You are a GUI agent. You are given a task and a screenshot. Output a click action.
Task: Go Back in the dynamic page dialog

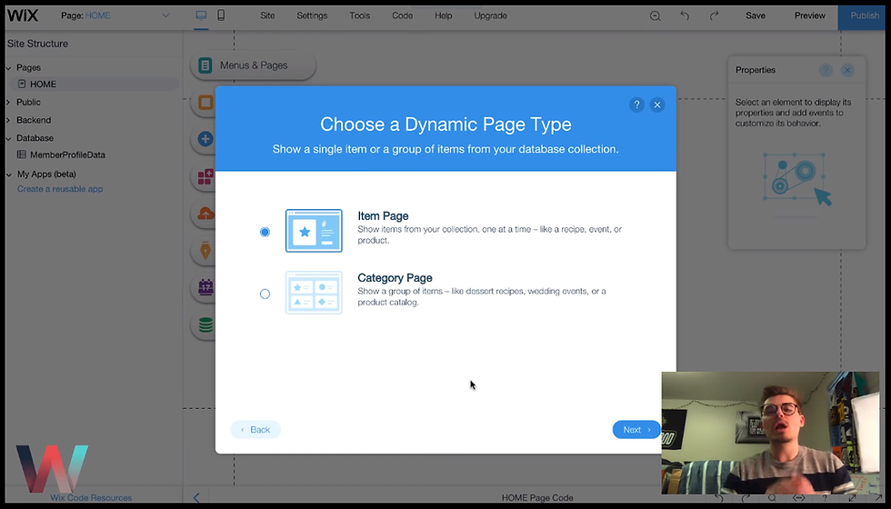(255, 429)
